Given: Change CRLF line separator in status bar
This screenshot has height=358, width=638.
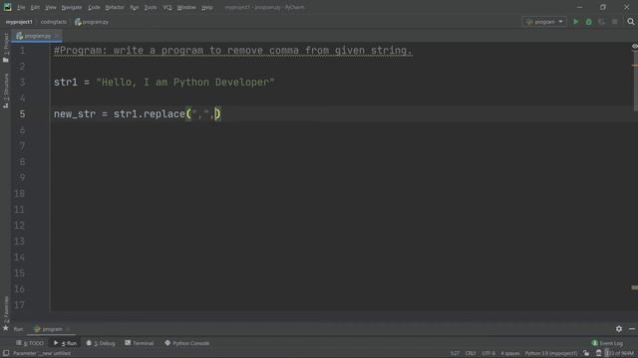Looking at the screenshot, I should click(x=471, y=354).
